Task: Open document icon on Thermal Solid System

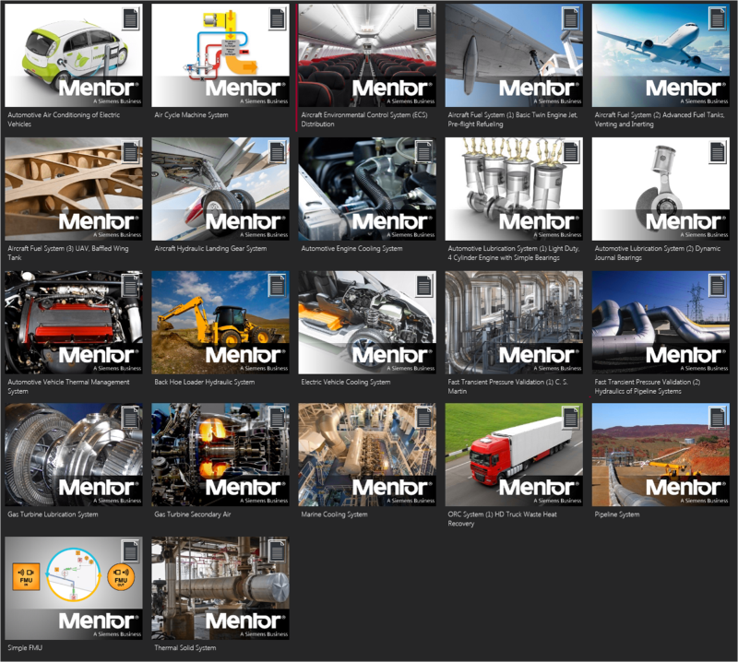Action: click(278, 552)
